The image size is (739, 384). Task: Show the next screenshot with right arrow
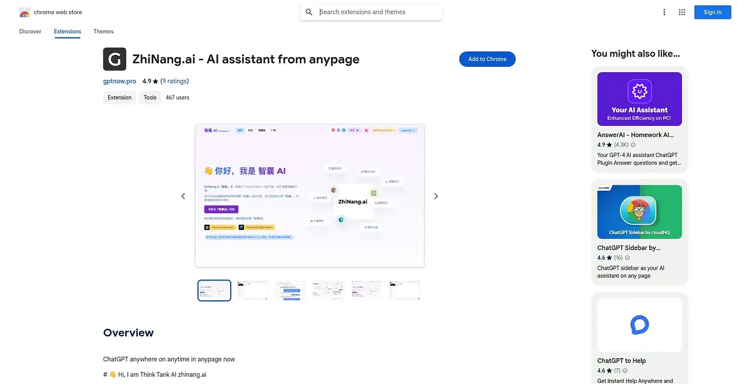[436, 196]
